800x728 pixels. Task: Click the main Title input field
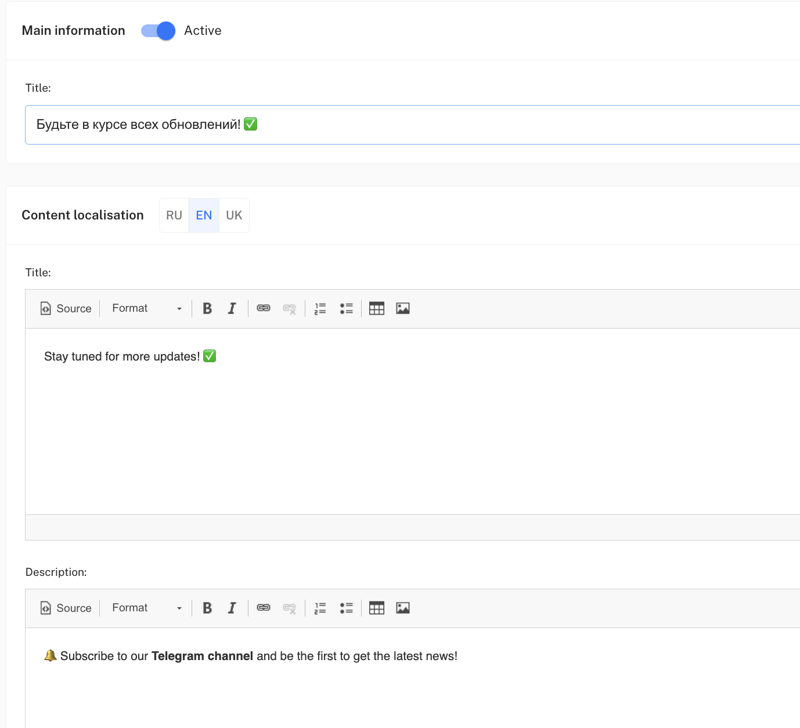click(406, 125)
